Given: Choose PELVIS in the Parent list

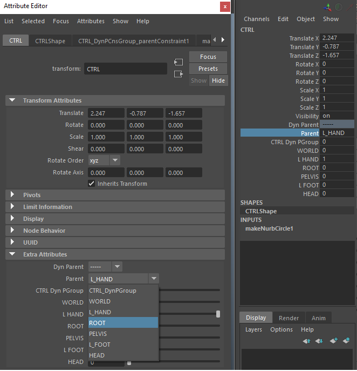Looking at the screenshot, I should point(123,334).
